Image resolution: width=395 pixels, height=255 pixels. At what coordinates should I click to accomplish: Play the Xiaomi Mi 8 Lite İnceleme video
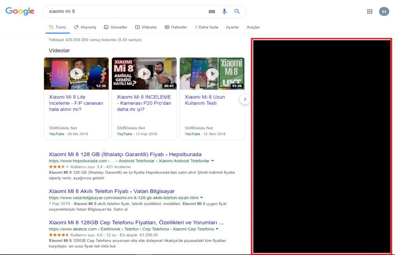76,73
